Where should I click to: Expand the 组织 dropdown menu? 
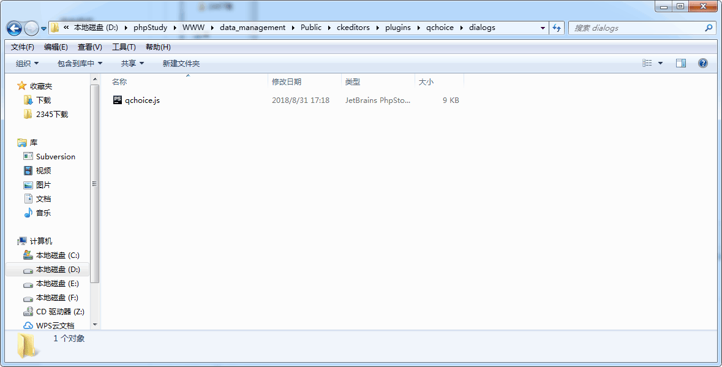click(27, 64)
